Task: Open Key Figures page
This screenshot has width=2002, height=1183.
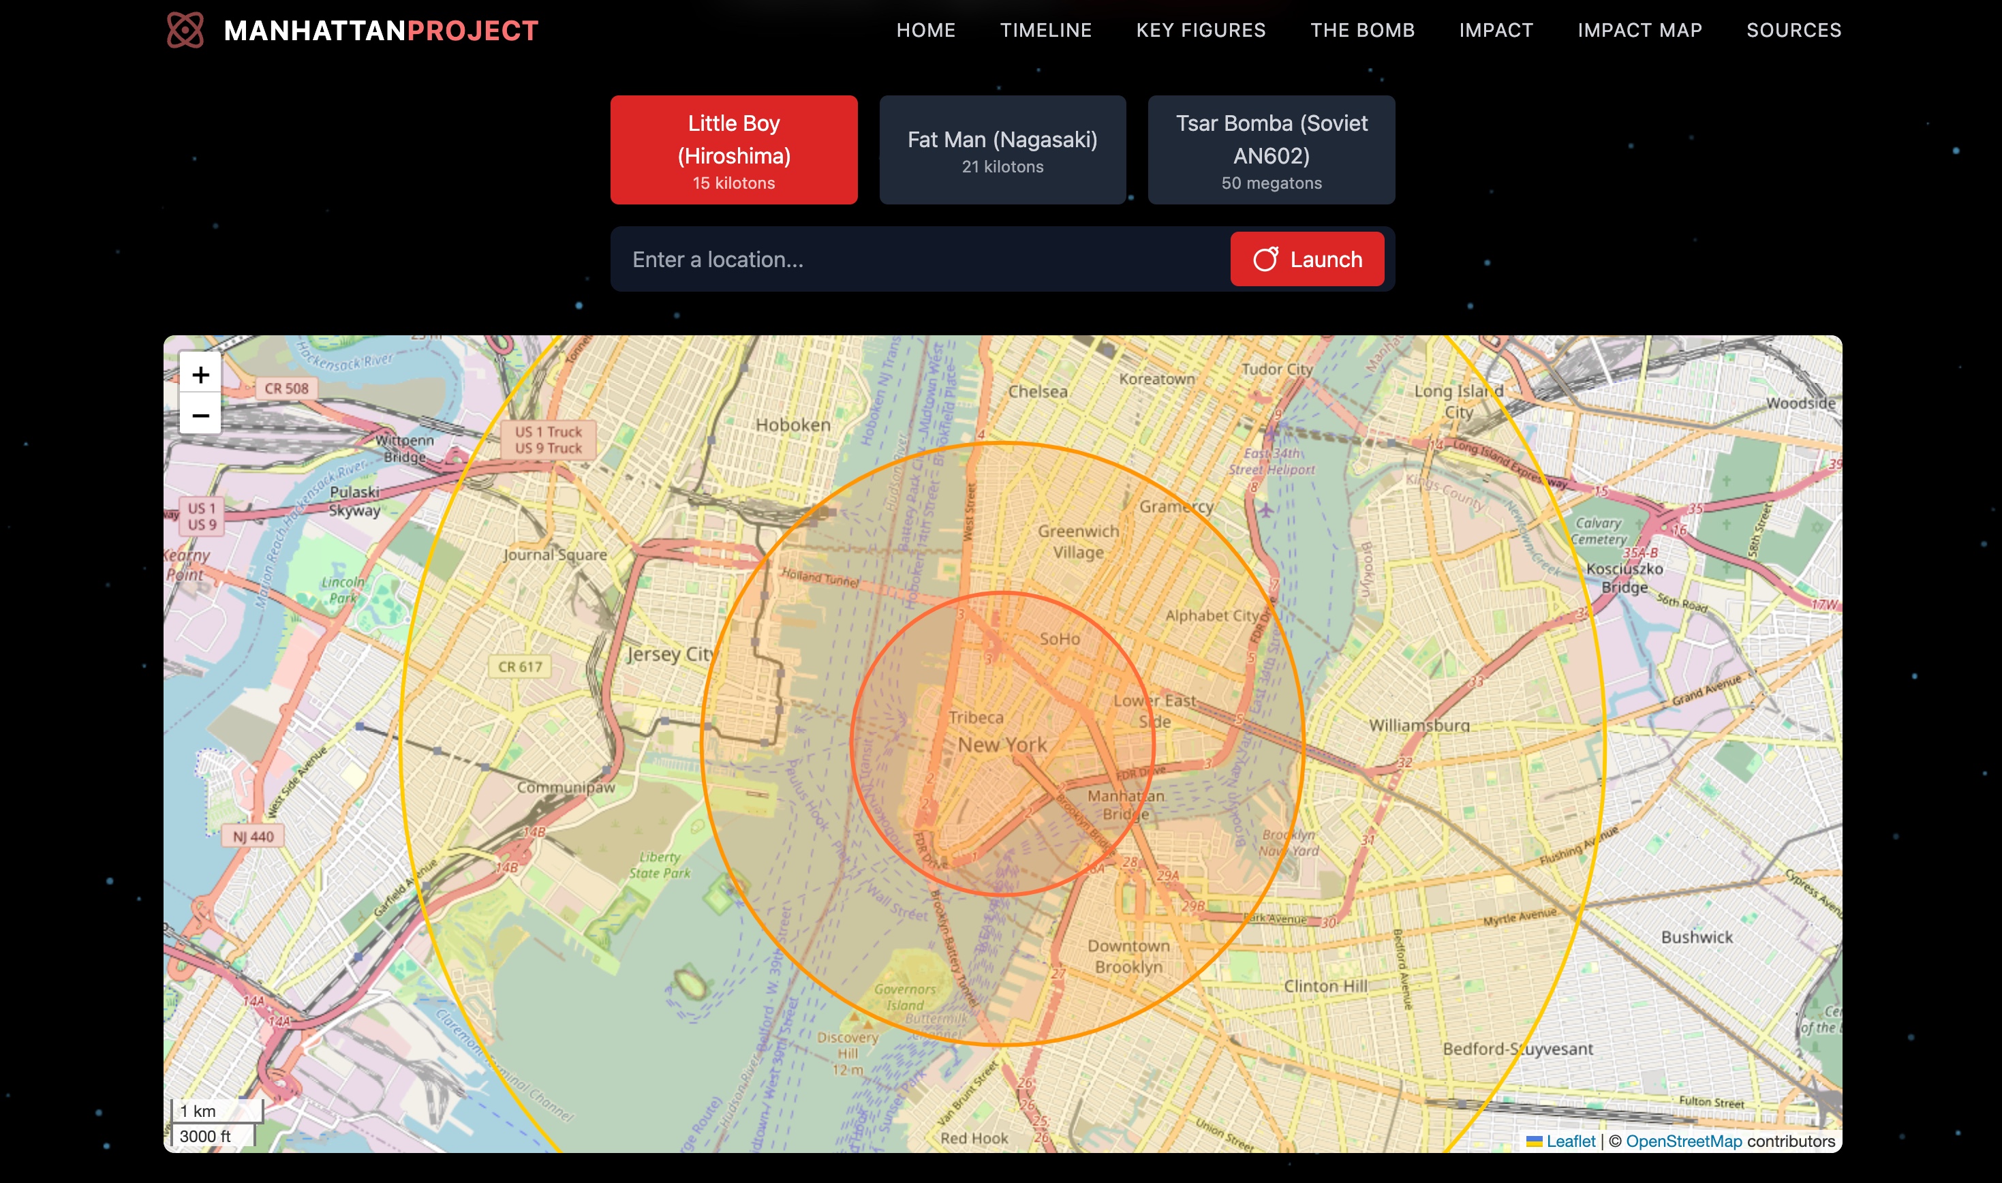Action: coord(1200,30)
